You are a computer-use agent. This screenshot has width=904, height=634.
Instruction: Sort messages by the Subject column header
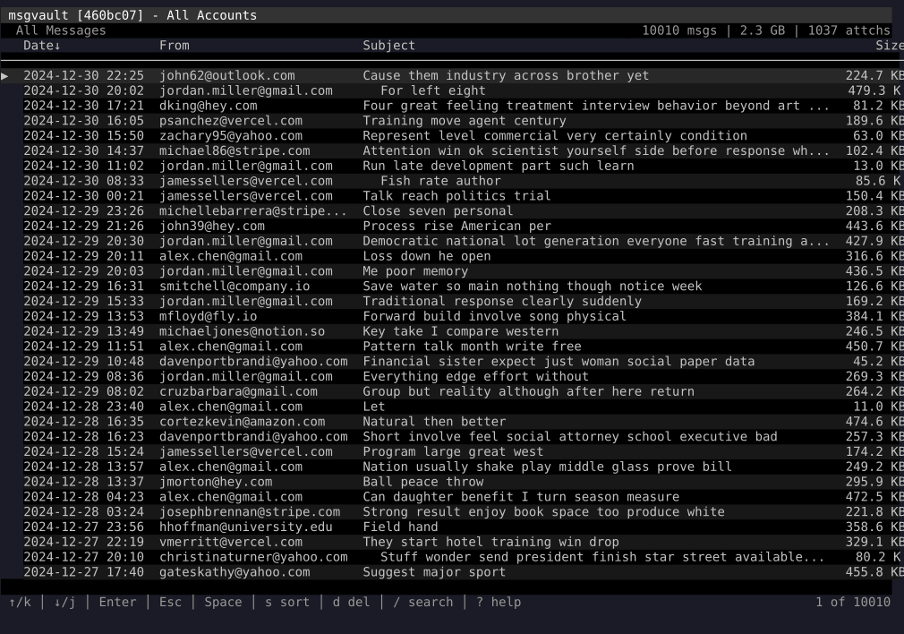tap(388, 45)
